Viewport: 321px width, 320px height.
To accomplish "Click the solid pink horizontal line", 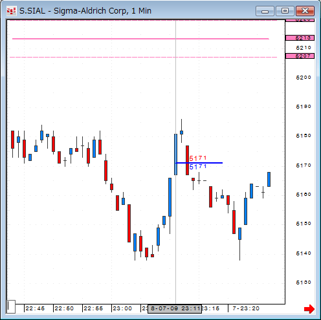I will tap(140, 39).
